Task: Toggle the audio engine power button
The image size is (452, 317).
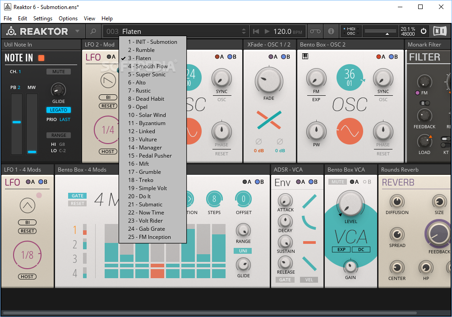Action: (x=424, y=31)
